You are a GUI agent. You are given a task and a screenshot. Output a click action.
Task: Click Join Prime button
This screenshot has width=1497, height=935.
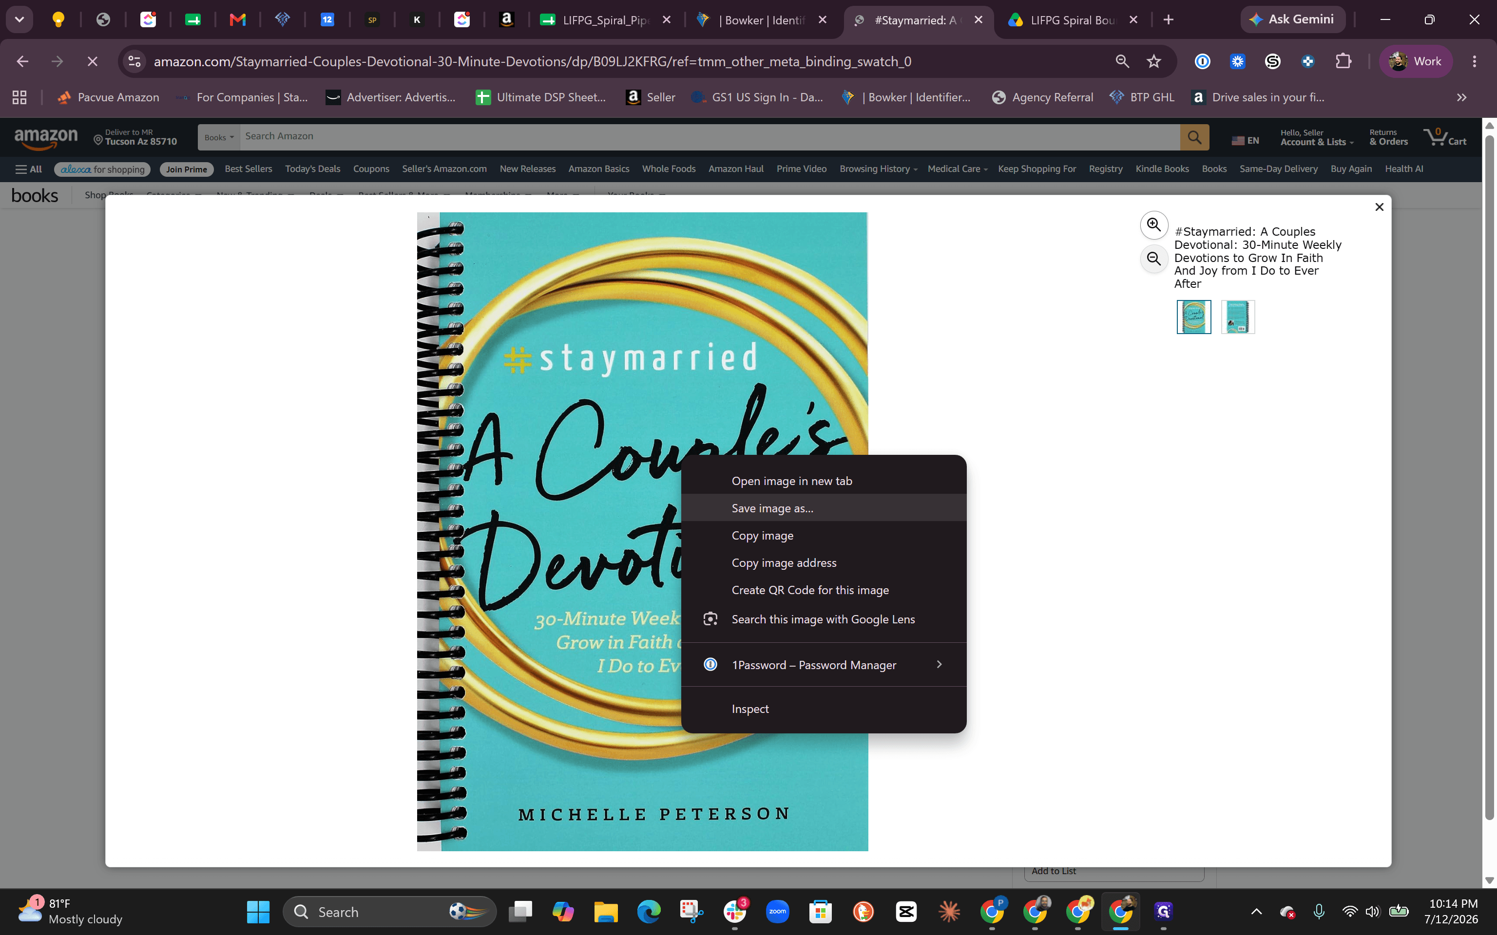(x=186, y=169)
